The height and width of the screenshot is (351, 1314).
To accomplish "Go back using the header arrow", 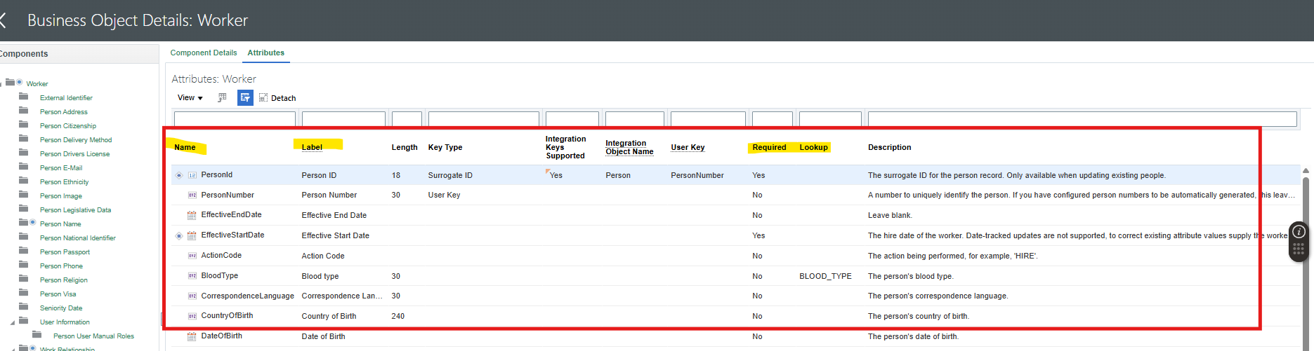I will pyautogui.click(x=3, y=20).
